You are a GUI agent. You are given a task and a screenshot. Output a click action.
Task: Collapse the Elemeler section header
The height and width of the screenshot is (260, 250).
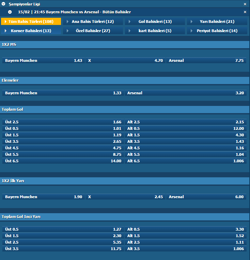(125, 80)
